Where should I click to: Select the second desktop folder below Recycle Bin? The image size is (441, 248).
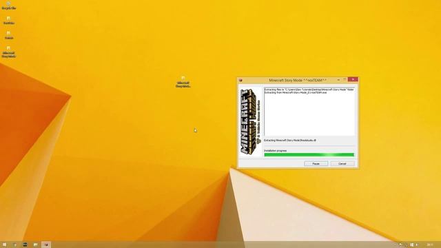pos(9,21)
